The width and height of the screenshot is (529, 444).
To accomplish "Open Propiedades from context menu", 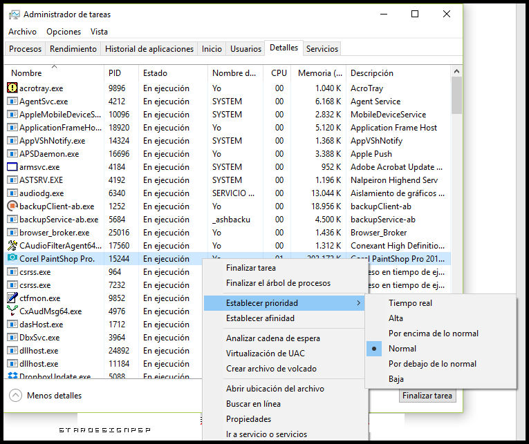I will point(284,418).
